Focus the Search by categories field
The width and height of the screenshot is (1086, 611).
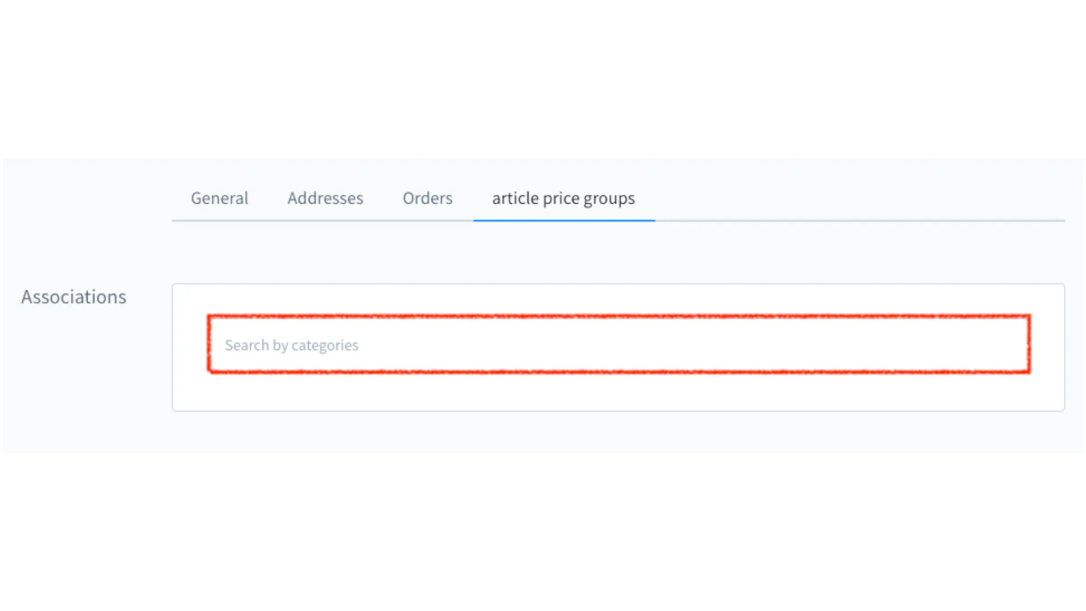(x=618, y=345)
